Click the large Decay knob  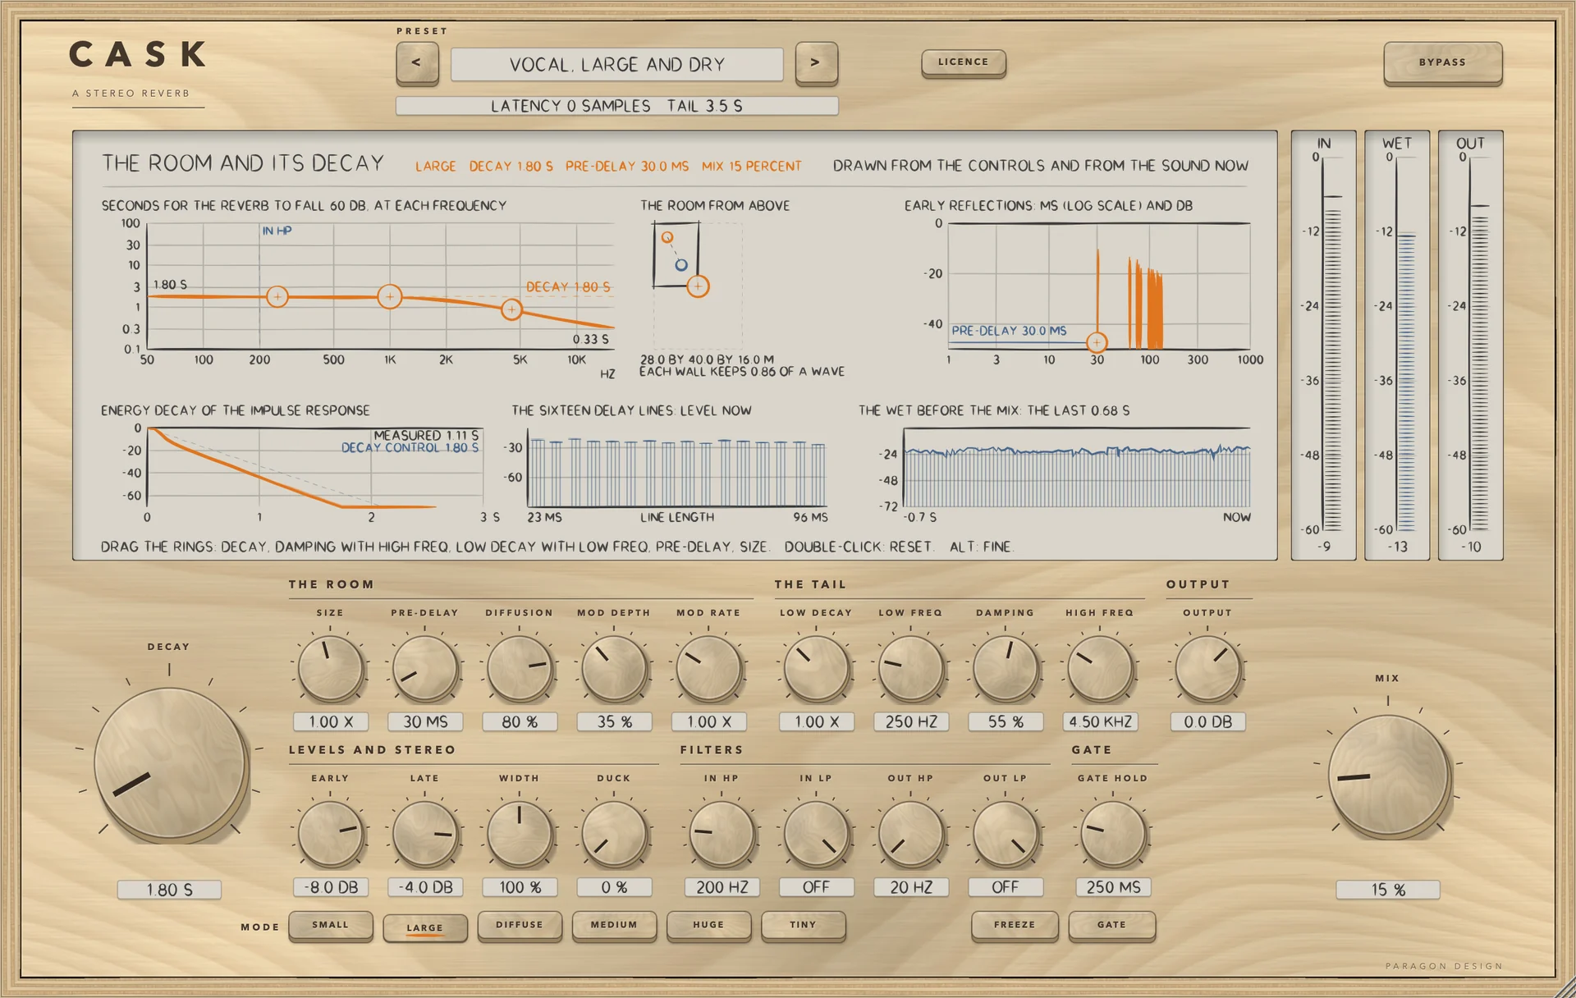pyautogui.click(x=170, y=764)
